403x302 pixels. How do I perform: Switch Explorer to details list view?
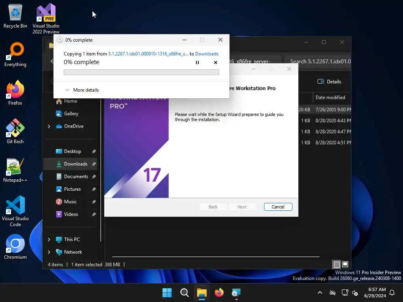click(337, 264)
